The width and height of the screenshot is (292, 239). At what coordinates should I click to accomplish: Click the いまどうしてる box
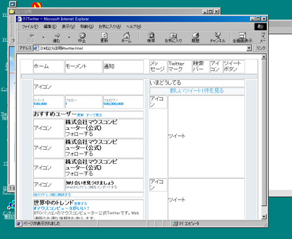[x=197, y=83]
